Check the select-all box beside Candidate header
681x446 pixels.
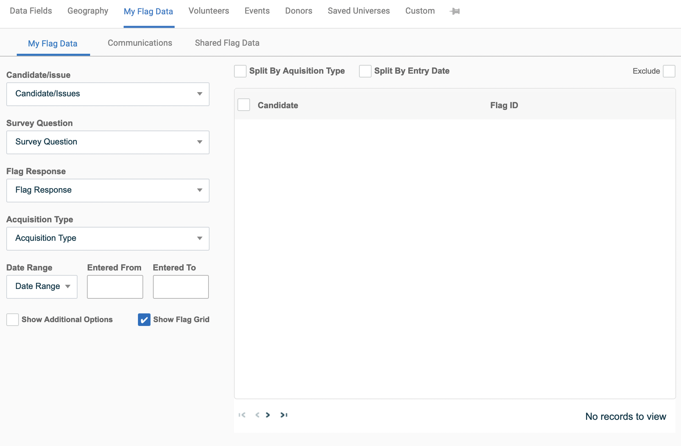pos(244,105)
